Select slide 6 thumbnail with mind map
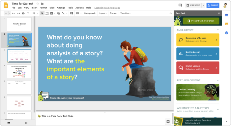The image size is (231, 126). 19,103
